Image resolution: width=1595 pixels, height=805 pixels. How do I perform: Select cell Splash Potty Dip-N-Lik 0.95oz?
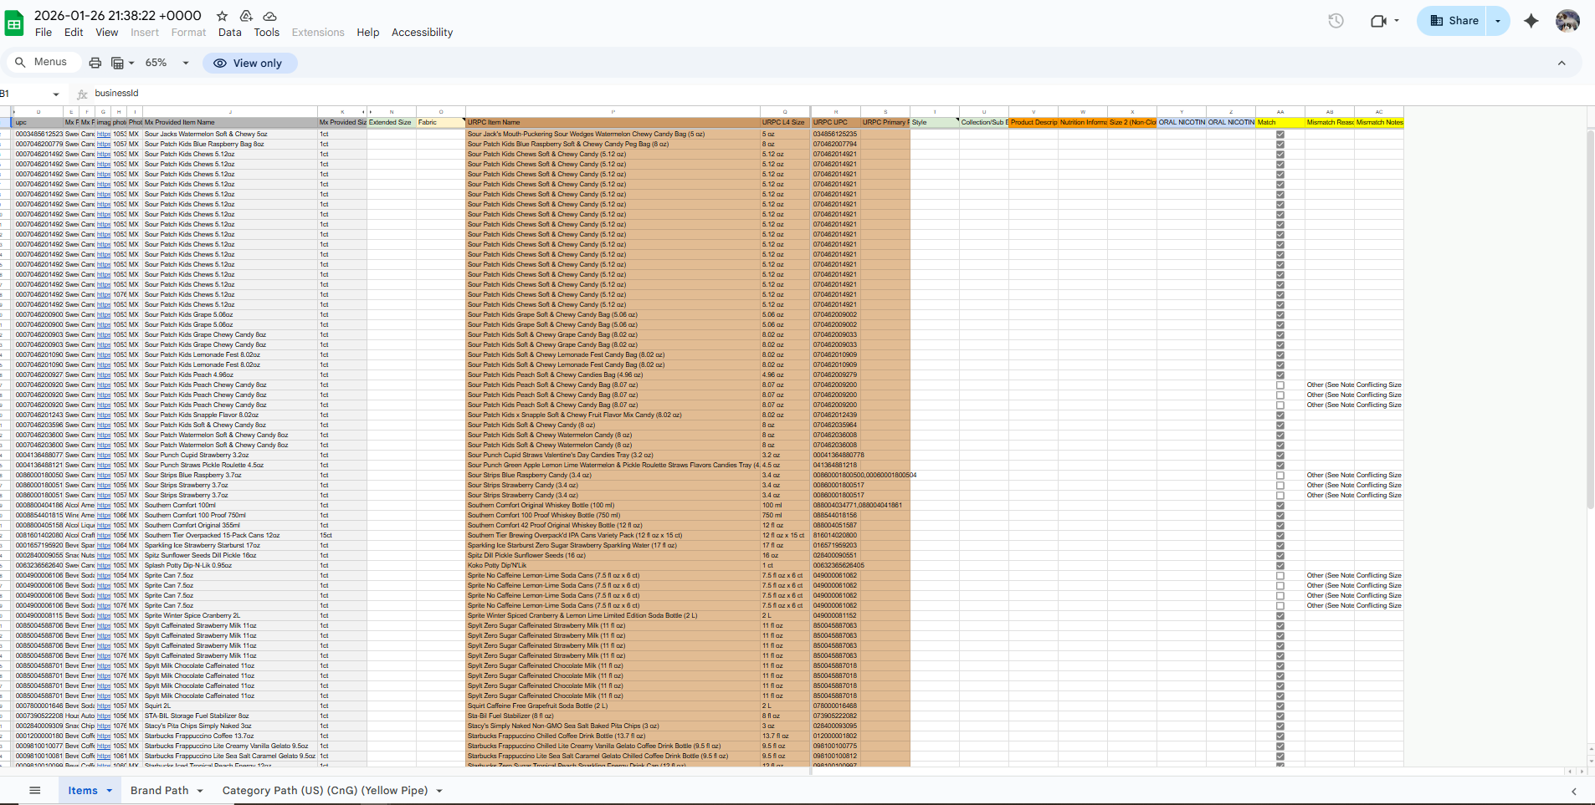coord(230,565)
